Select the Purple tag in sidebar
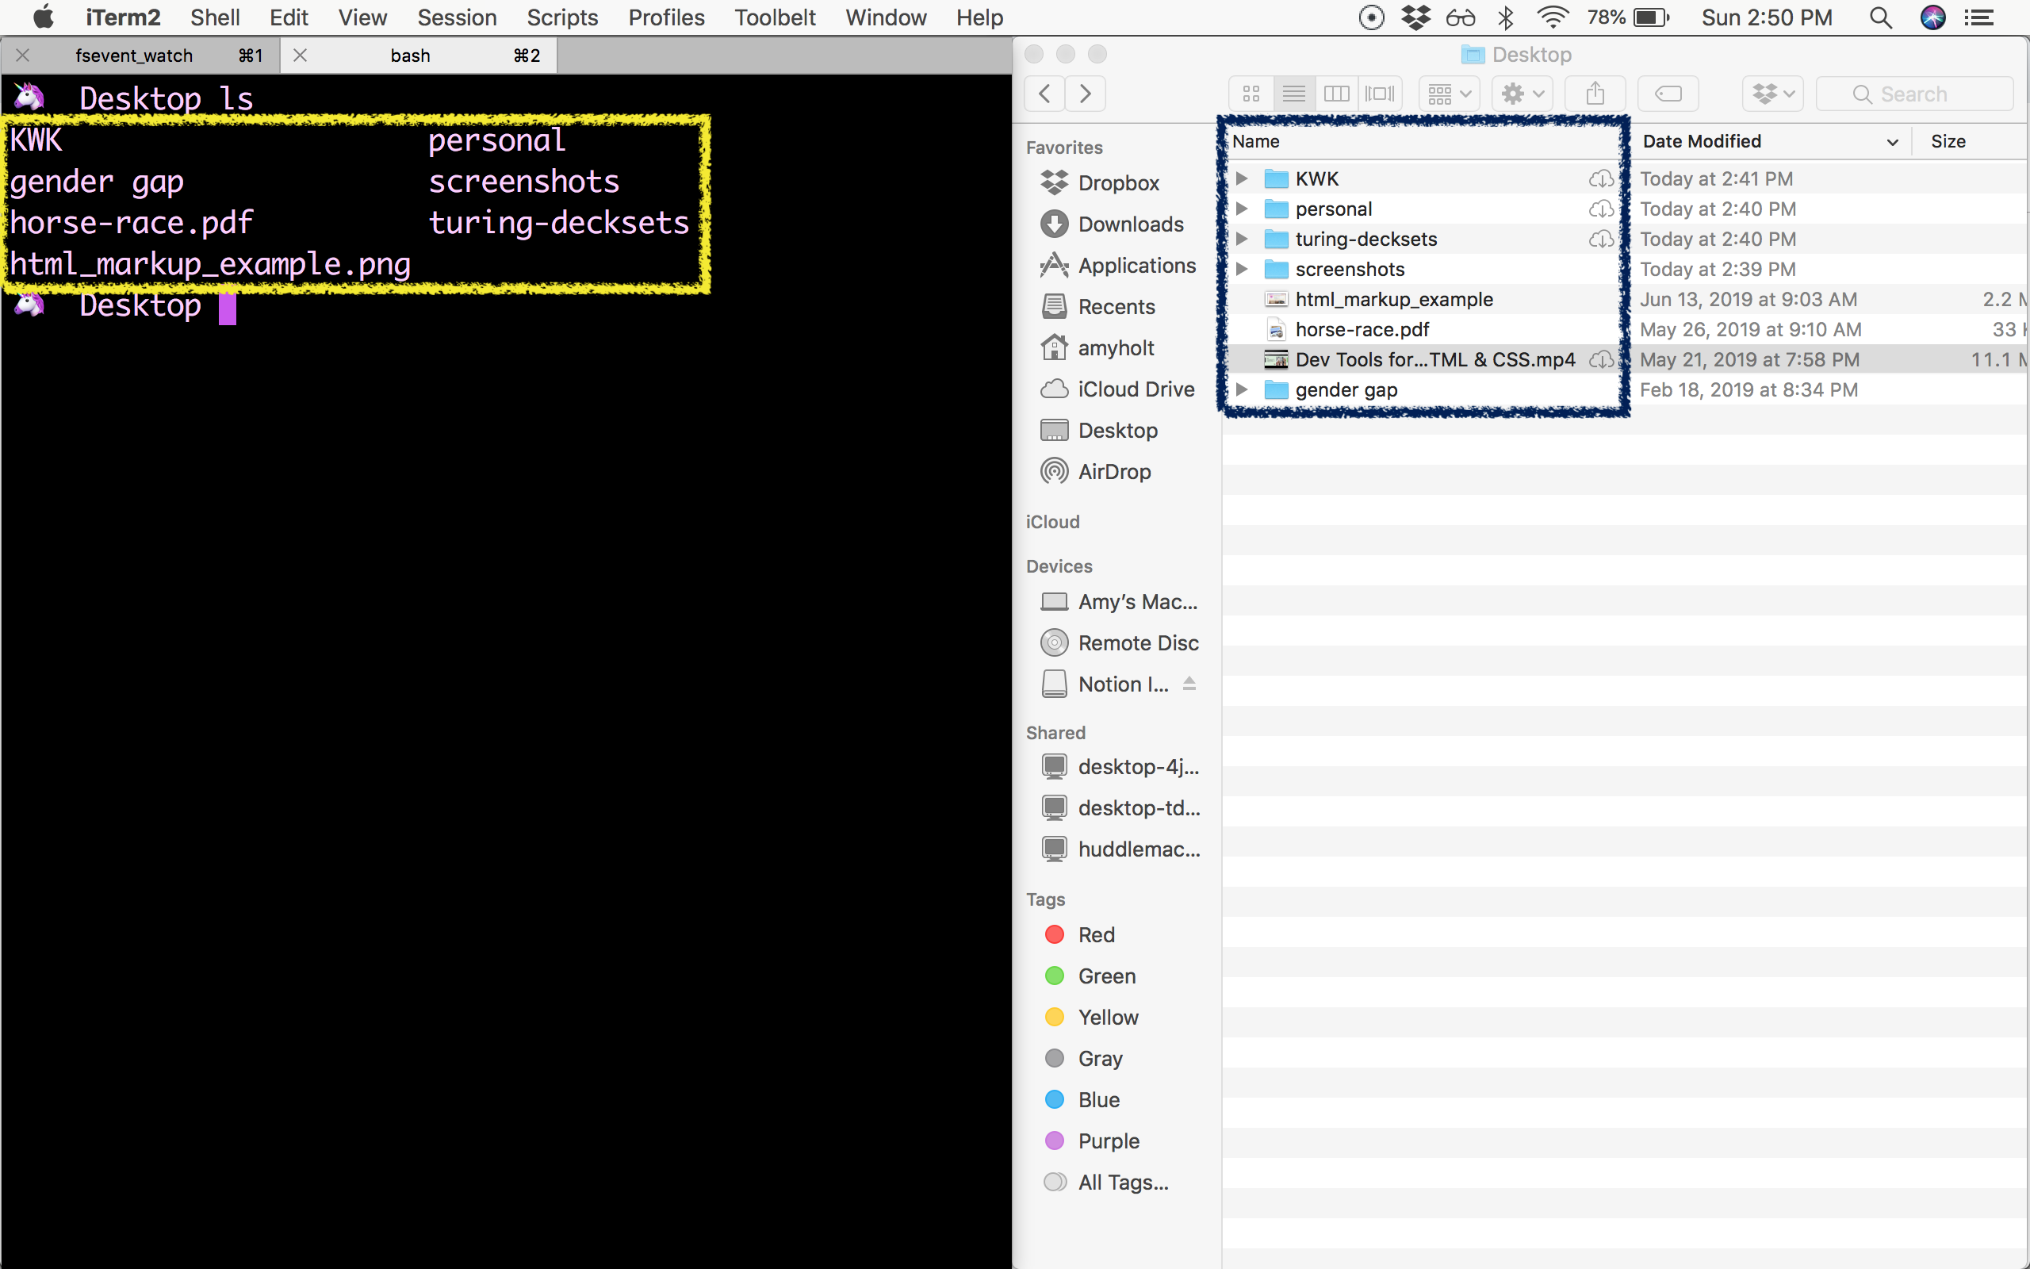 point(1108,1140)
